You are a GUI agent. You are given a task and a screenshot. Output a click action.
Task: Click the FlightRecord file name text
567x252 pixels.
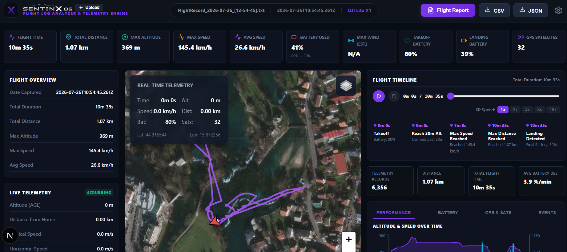tap(221, 10)
